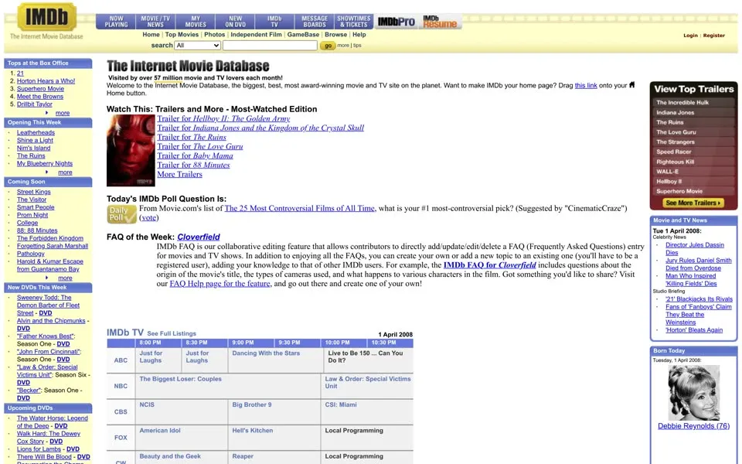Select Independent Film in the sub-menu
Image resolution: width=742 pixels, height=464 pixels.
point(256,35)
